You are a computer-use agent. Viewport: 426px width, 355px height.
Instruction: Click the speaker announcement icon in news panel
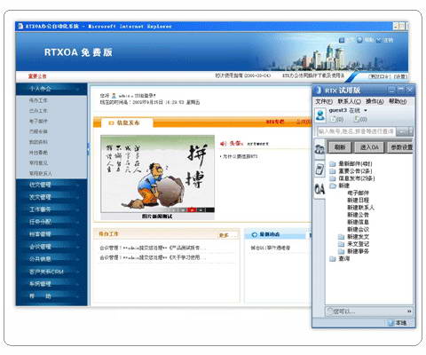click(223, 144)
